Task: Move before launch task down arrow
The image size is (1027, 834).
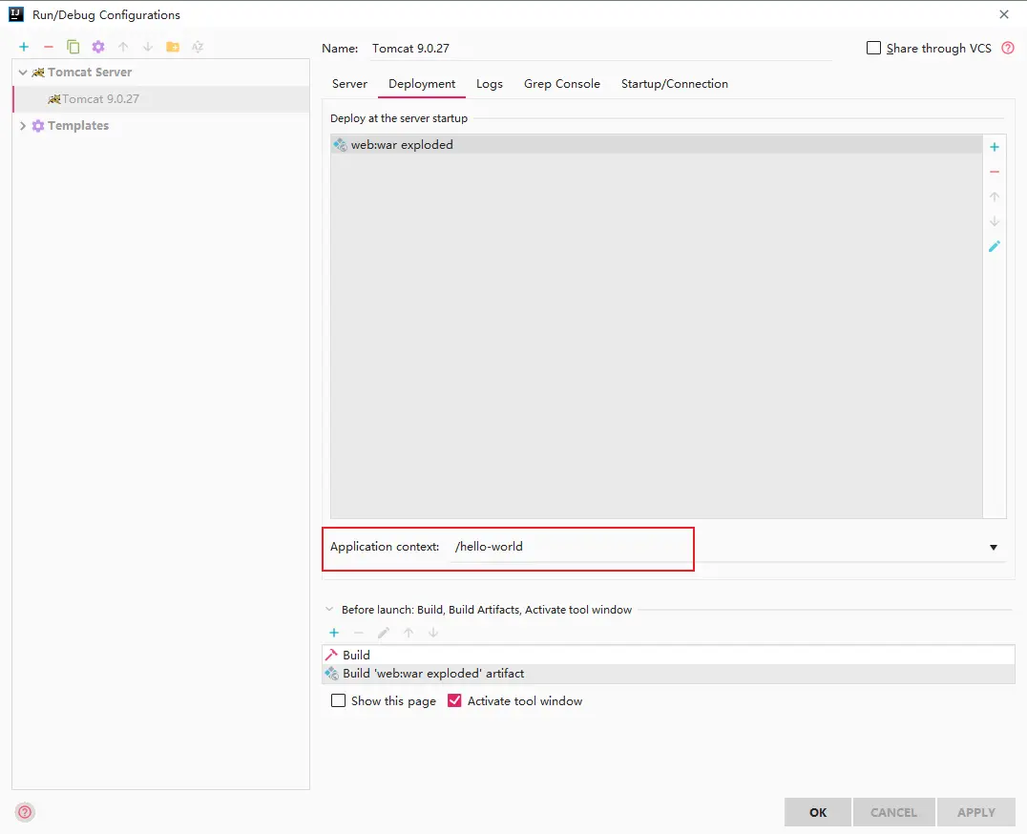Action: pos(433,633)
